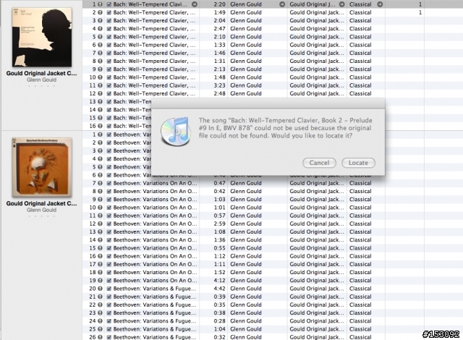
Task: Click rating dots under the Bach album
Action: [42, 86]
